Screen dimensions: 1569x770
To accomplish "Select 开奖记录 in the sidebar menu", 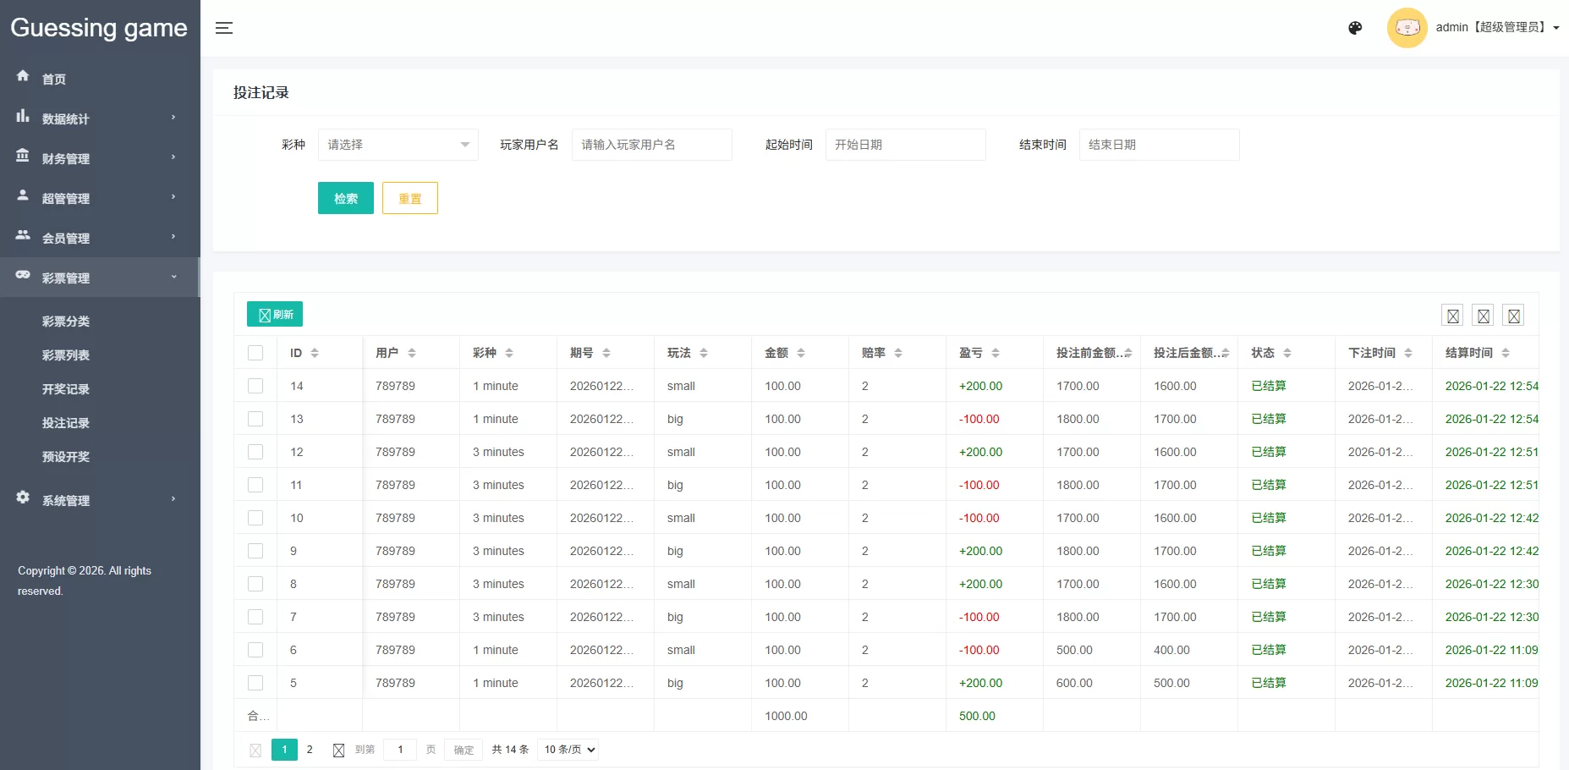I will click(66, 389).
